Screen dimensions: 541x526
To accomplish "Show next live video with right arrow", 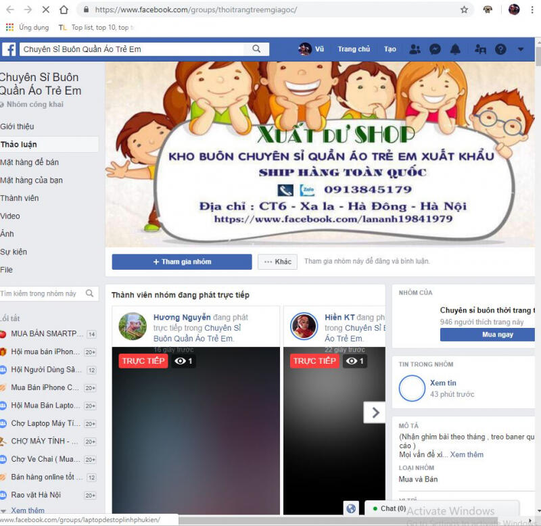I will pos(375,412).
